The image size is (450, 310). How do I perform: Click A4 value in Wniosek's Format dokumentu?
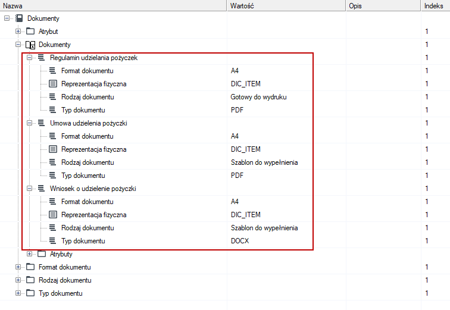click(x=235, y=202)
